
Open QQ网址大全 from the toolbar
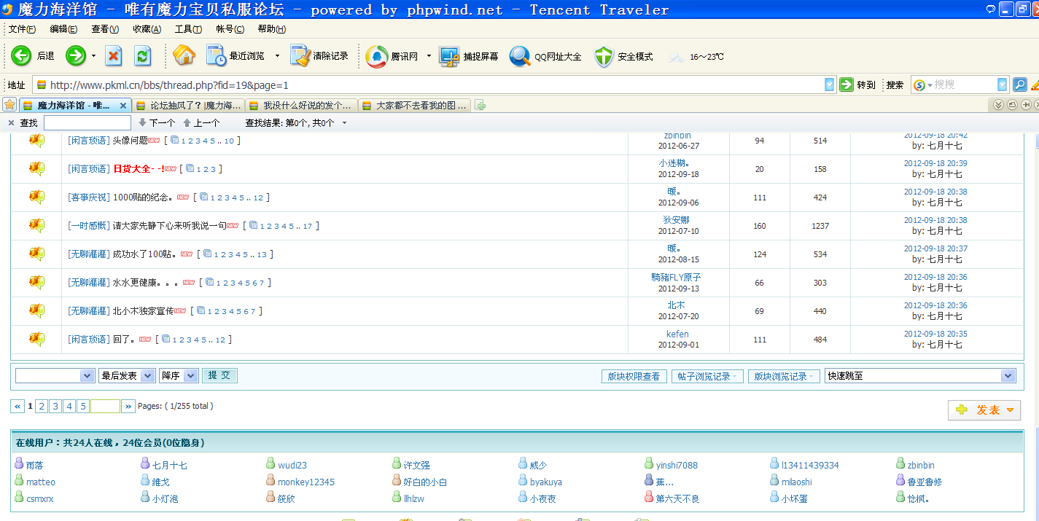coord(520,56)
